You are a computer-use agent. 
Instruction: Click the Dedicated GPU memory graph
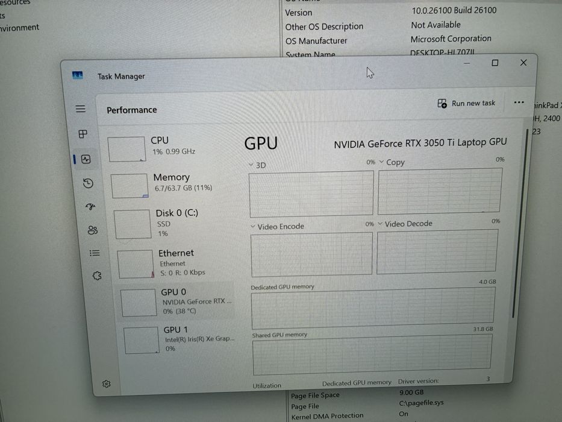(373, 308)
